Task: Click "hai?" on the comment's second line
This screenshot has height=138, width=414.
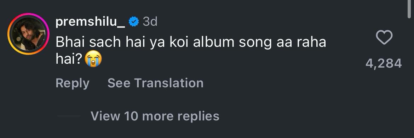Action: click(x=70, y=59)
